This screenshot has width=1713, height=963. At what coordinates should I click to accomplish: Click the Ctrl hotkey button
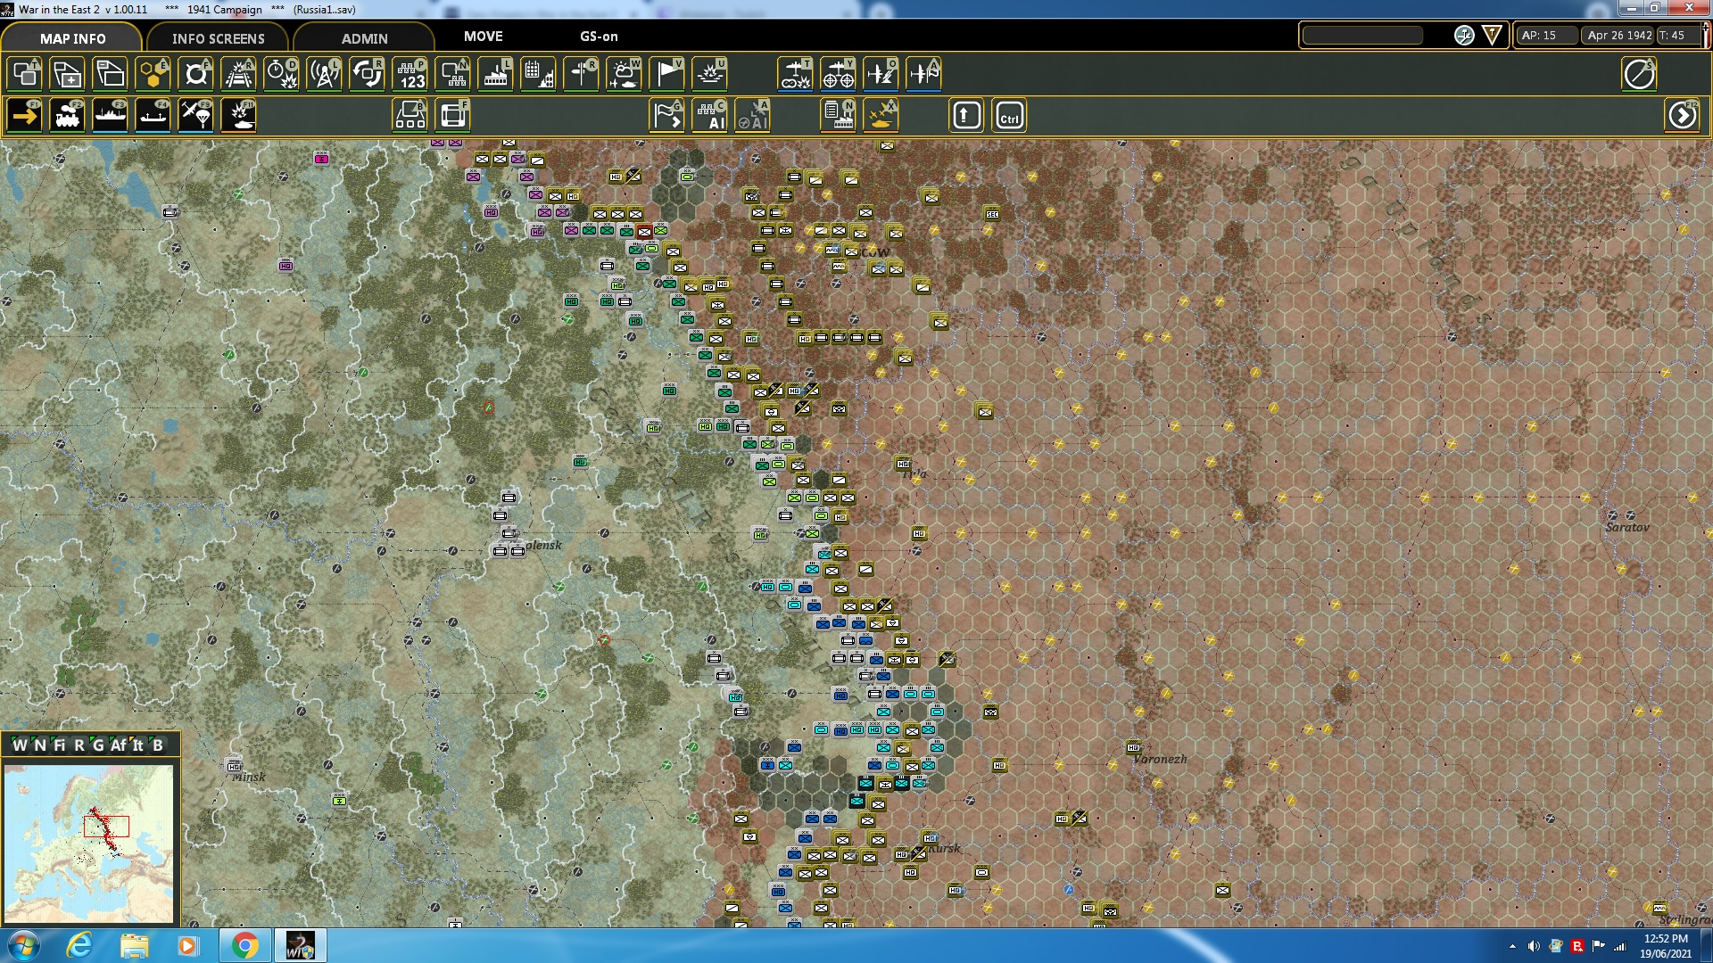pyautogui.click(x=1009, y=115)
